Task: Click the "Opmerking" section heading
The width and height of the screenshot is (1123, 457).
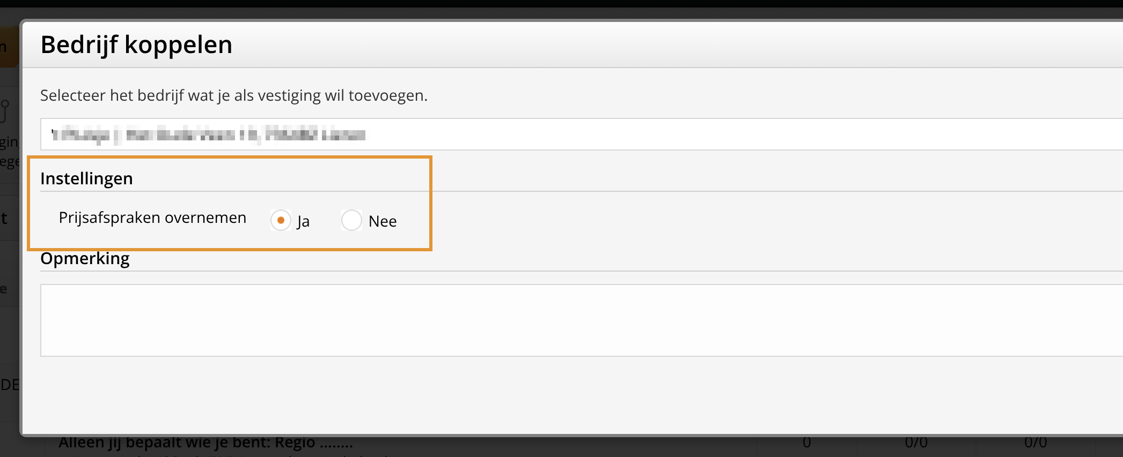Action: pyautogui.click(x=85, y=258)
